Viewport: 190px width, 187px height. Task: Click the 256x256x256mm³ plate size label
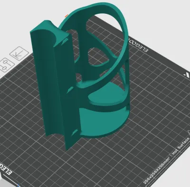tap(157, 170)
